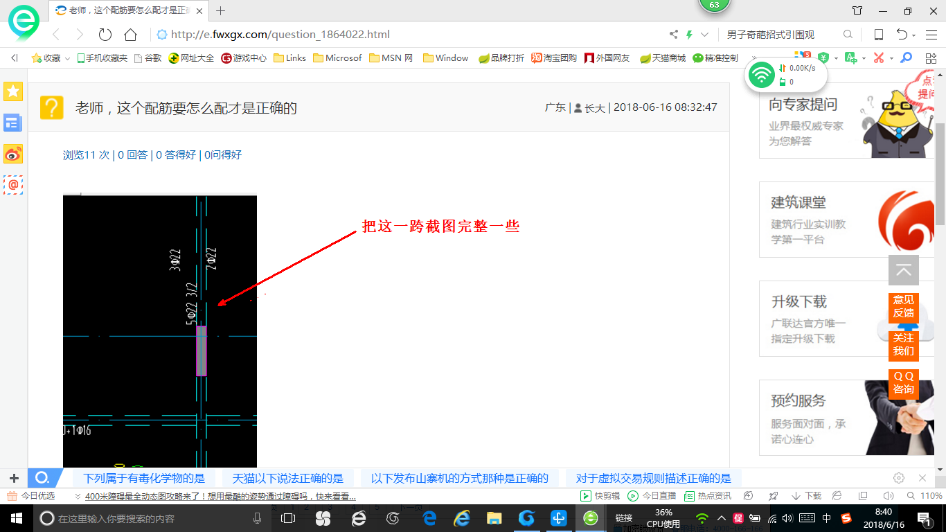Viewport: 946px width, 532px height.
Task: Open the 收藏 favorites dropdown
Action: 51,58
